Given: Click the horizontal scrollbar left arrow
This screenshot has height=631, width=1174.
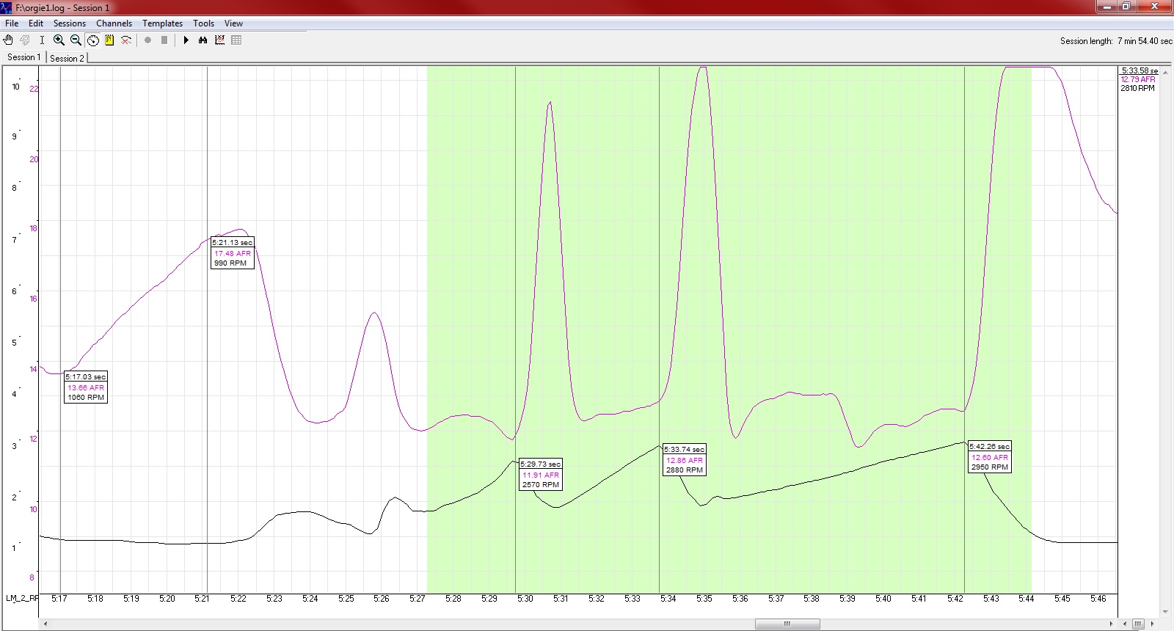Looking at the screenshot, I should [45, 624].
